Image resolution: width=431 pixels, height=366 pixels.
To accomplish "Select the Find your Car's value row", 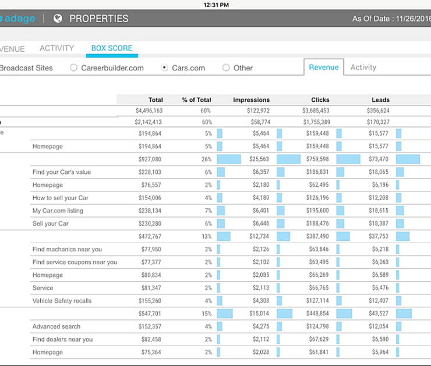I will 230,172.
